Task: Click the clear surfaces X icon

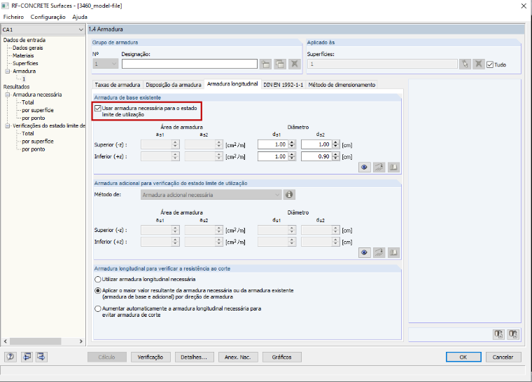Action: 478,64
